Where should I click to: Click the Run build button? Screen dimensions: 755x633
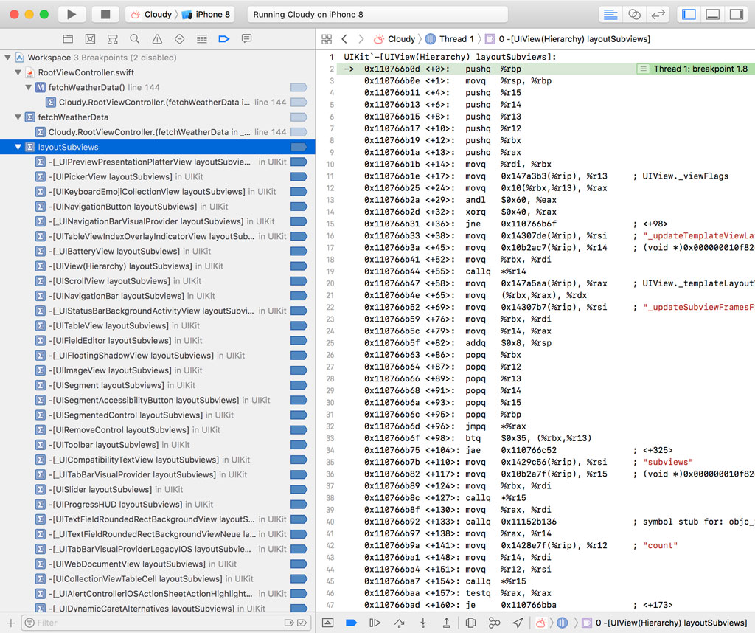coord(70,13)
